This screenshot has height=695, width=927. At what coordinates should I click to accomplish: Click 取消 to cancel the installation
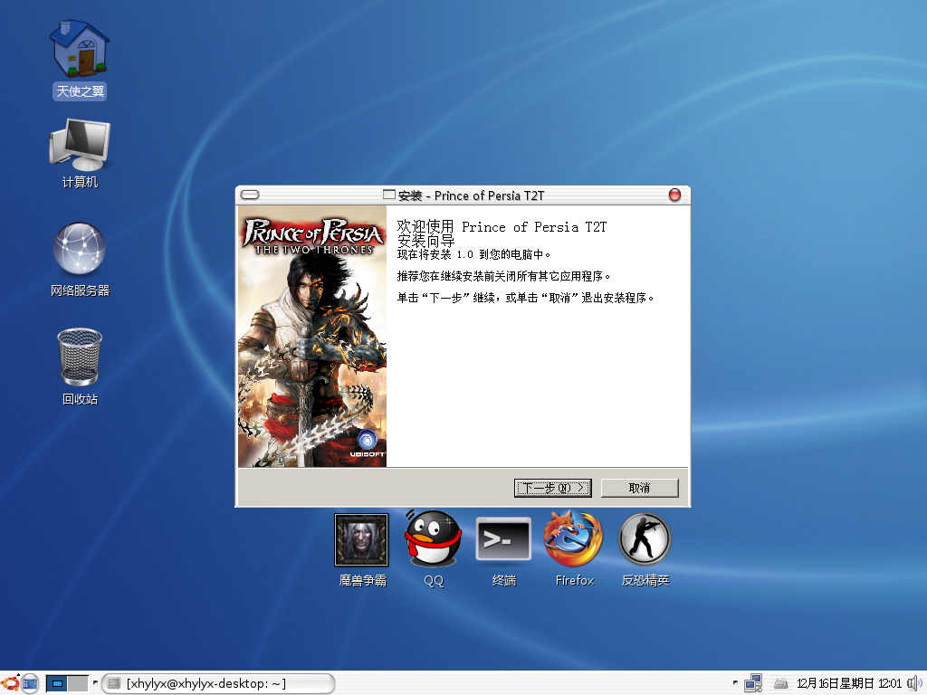coord(640,488)
